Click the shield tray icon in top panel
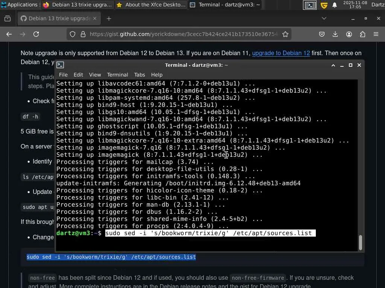Viewport: 385px width, 288px height. coord(324,5)
